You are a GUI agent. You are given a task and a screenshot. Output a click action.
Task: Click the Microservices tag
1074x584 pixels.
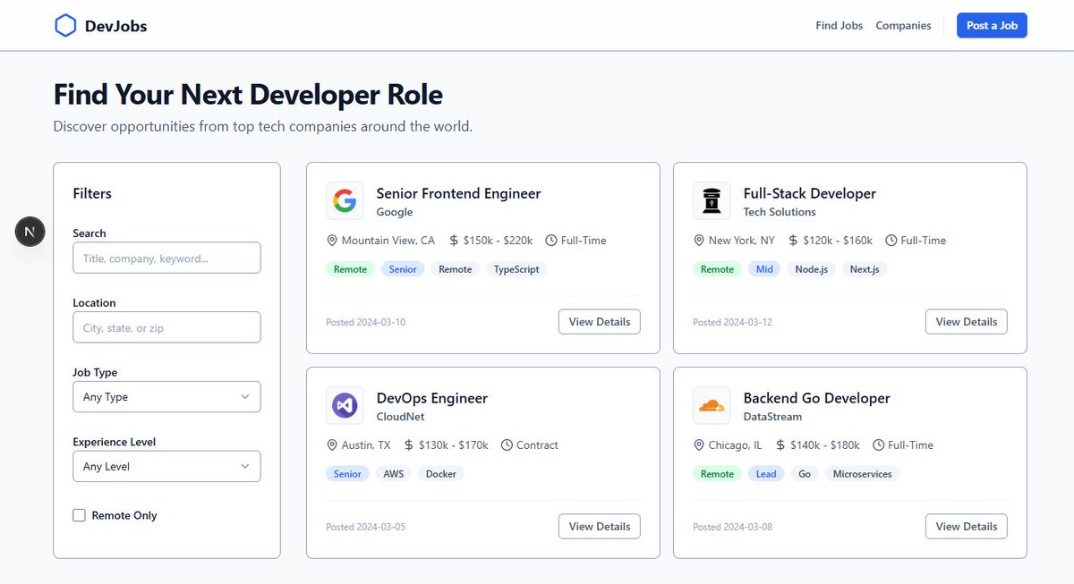(x=863, y=474)
